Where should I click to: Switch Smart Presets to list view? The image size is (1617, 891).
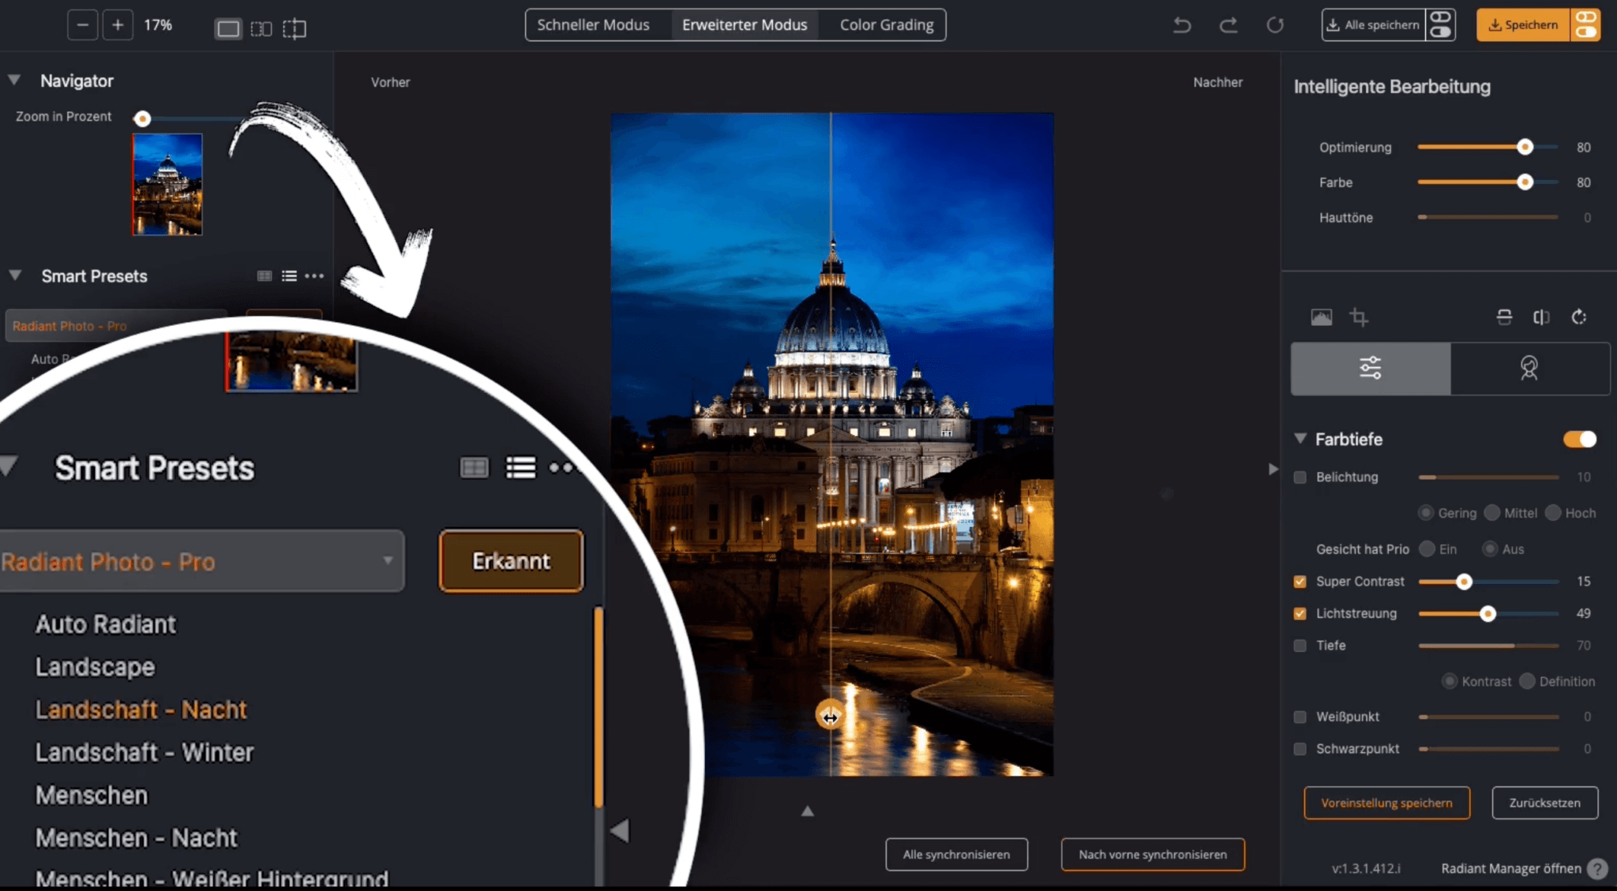pos(521,467)
